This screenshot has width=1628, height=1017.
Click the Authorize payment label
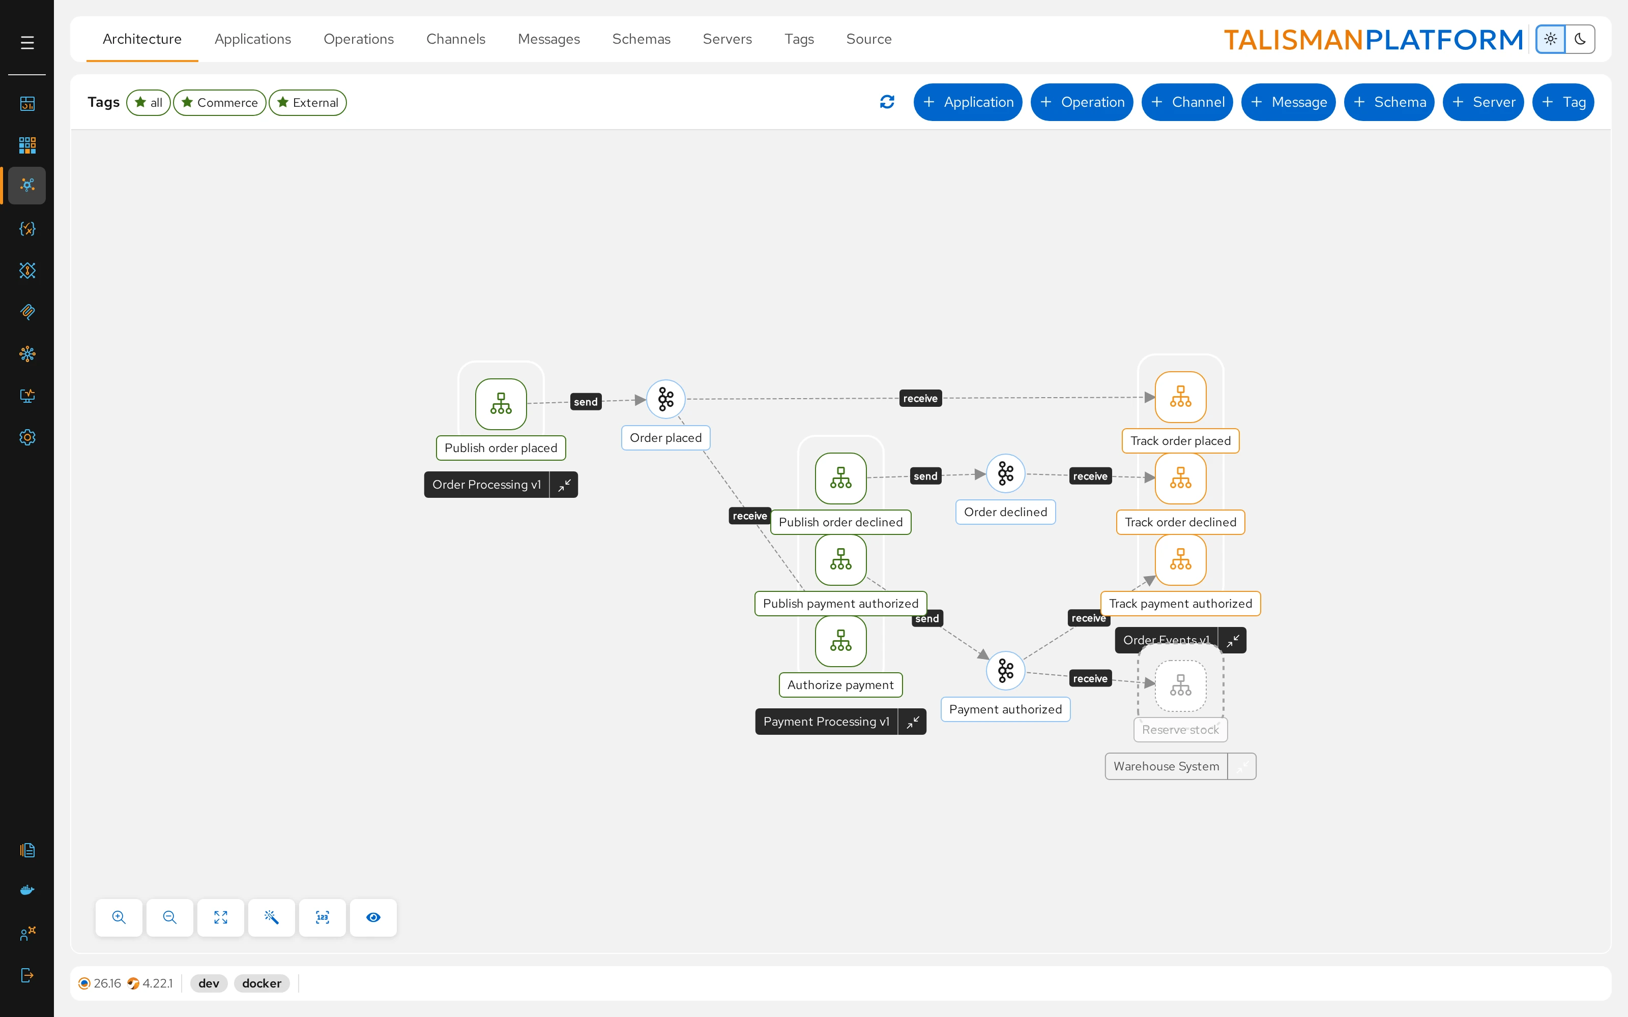840,685
